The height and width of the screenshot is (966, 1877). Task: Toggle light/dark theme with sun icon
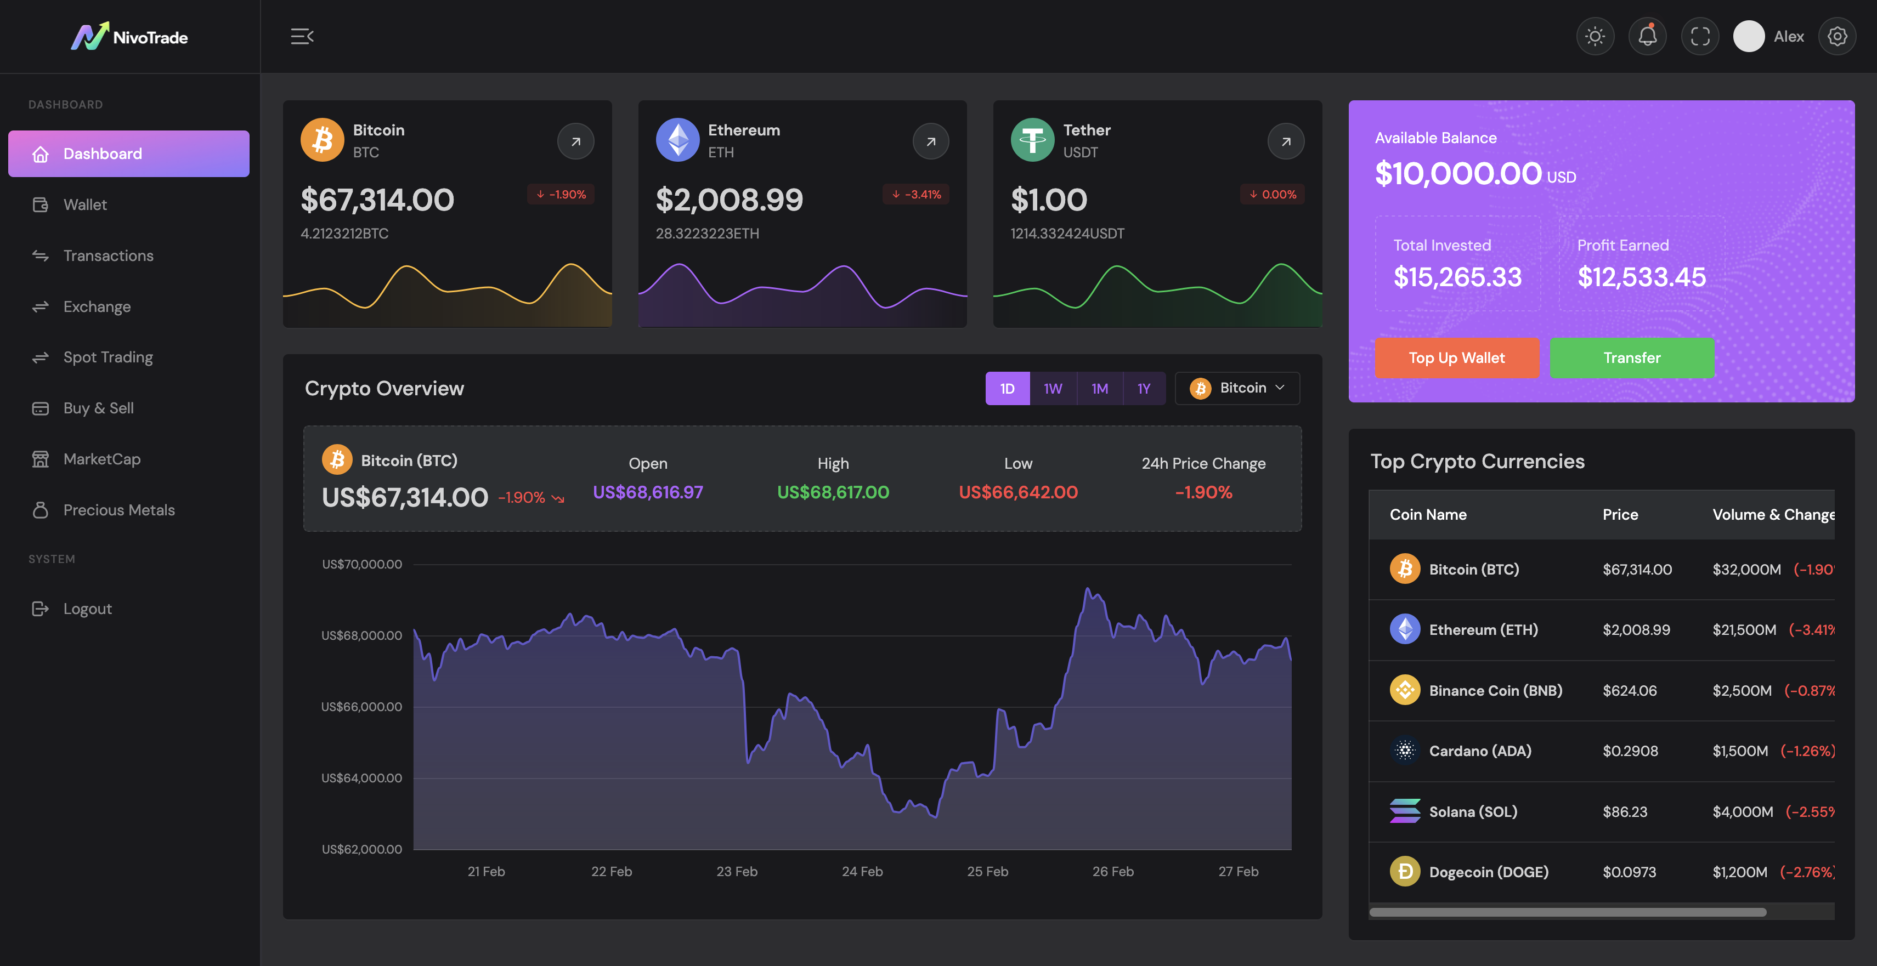coord(1595,36)
